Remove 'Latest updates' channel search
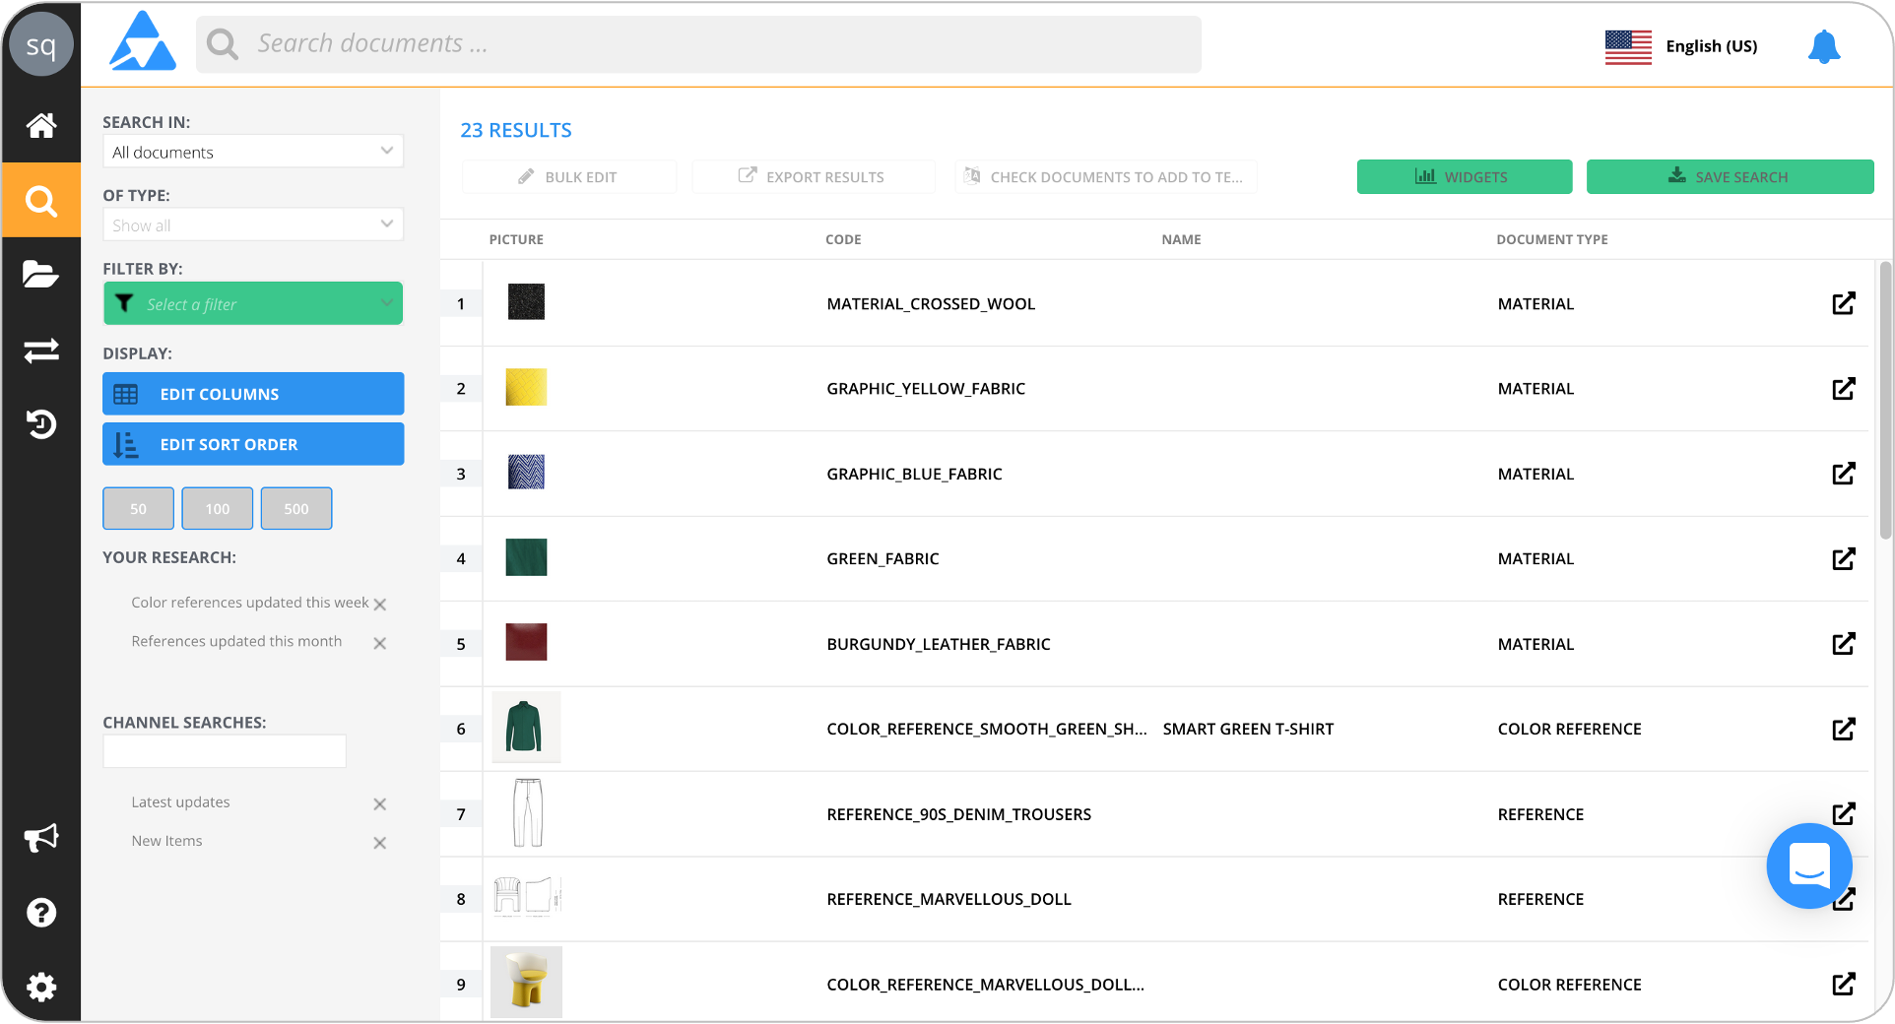The image size is (1895, 1024). (x=380, y=804)
